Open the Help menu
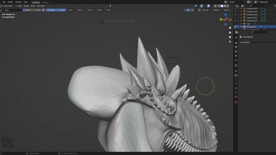This screenshot has width=276, height=155. point(25,2)
